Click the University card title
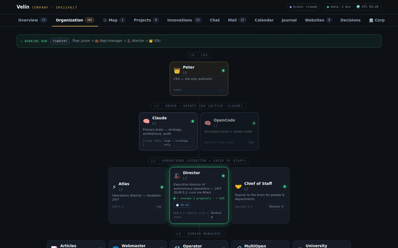The width and height of the screenshot is (398, 248). pos(316,246)
